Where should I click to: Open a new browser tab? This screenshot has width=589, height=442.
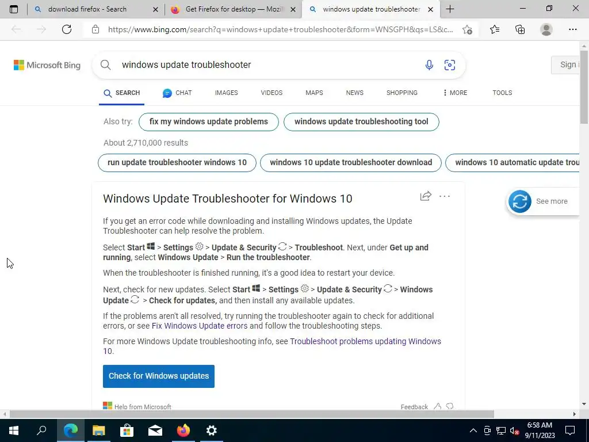[x=450, y=9]
